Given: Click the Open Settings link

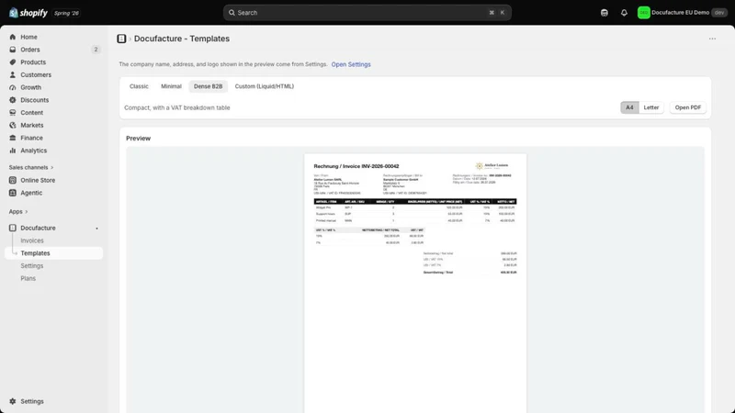Looking at the screenshot, I should pos(351,64).
